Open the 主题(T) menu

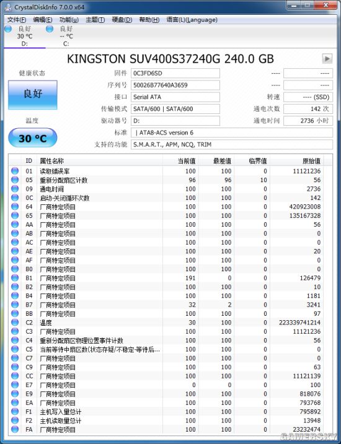[95, 20]
